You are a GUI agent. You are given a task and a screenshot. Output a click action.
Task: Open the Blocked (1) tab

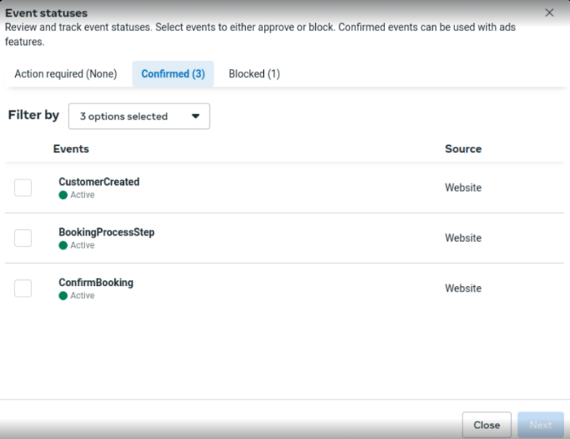click(x=254, y=74)
